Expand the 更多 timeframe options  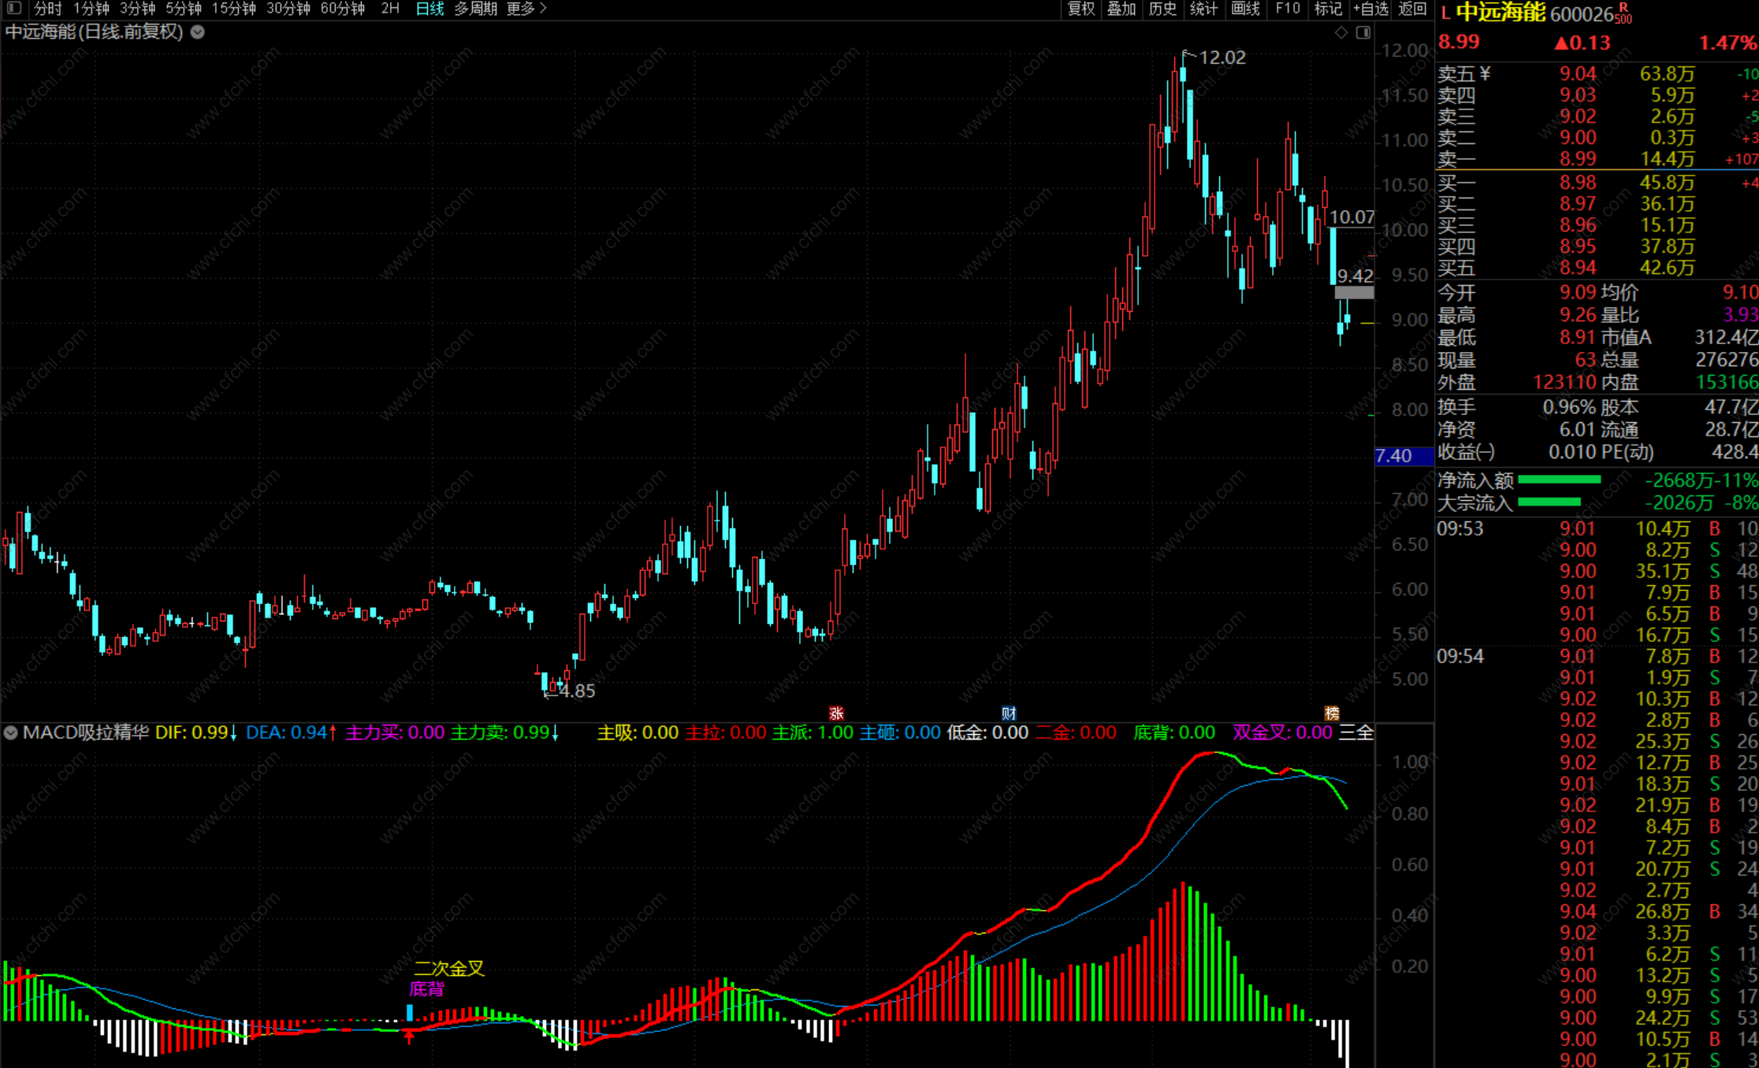(526, 9)
